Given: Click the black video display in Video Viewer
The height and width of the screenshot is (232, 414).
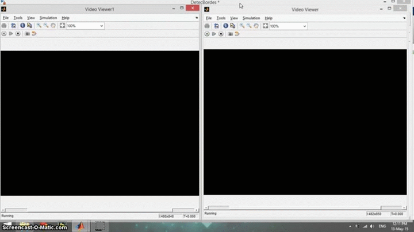Looking at the screenshot, I should [305, 122].
